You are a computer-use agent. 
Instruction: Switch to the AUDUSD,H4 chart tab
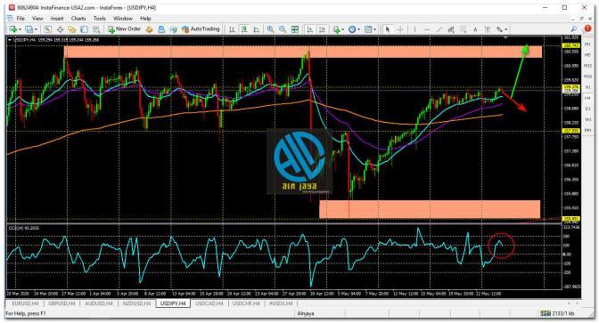point(99,303)
